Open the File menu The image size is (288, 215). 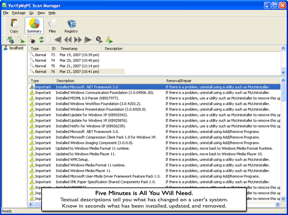point(5,13)
